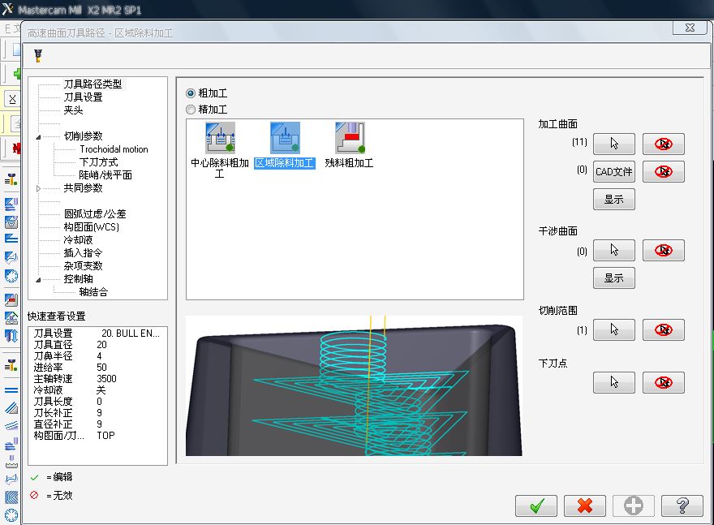Expand the 共同参数 tree node
Image resolution: width=714 pixels, height=525 pixels.
38,188
